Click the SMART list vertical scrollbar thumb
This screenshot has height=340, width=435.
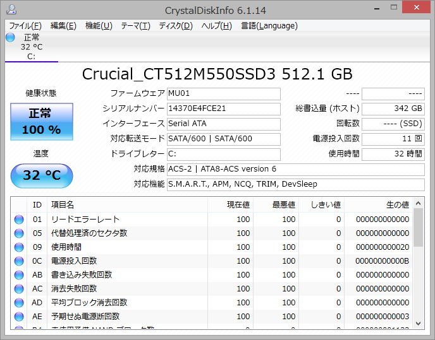419,228
